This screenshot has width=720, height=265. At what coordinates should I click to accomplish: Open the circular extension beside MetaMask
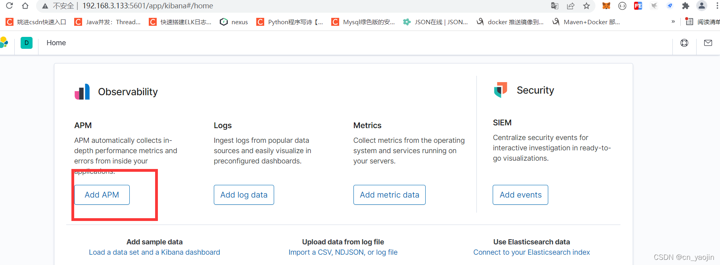[622, 6]
